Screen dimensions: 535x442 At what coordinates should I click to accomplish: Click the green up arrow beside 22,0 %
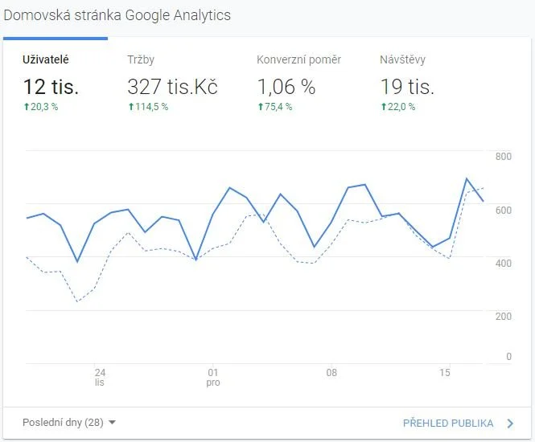[x=384, y=107]
